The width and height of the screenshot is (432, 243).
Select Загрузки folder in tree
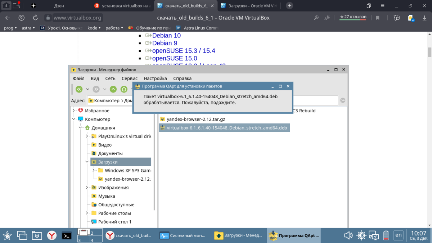tap(108, 162)
